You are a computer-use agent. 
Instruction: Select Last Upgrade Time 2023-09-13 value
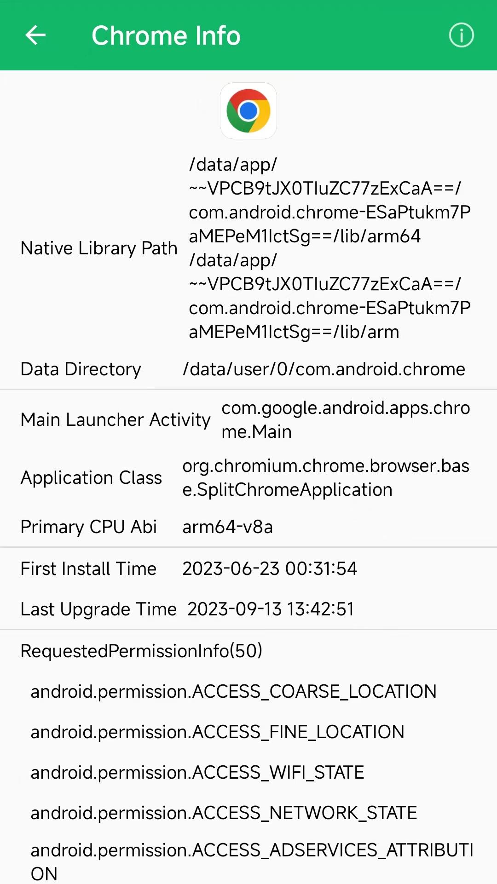click(x=271, y=609)
